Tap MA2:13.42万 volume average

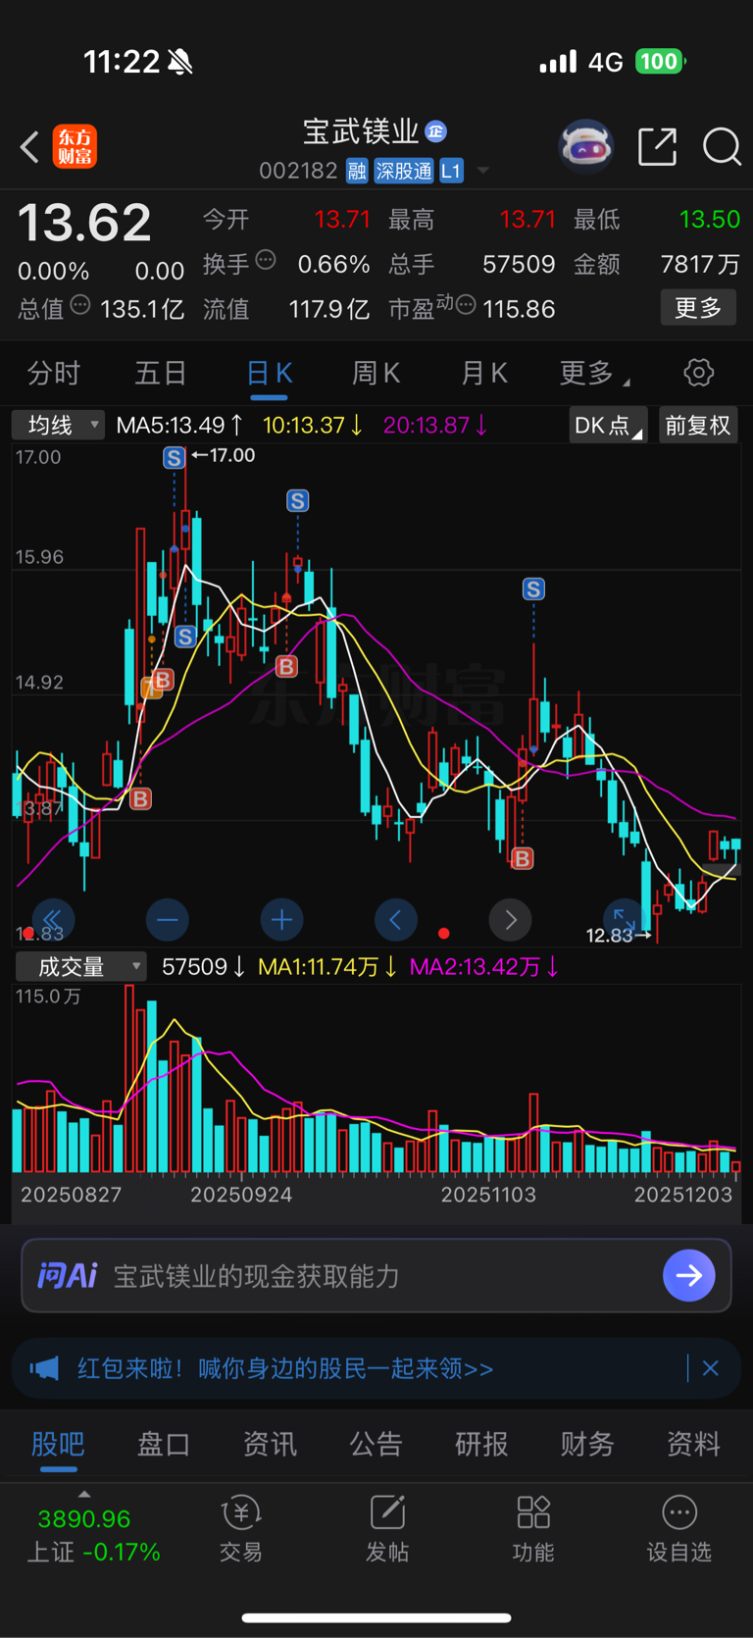coord(483,967)
